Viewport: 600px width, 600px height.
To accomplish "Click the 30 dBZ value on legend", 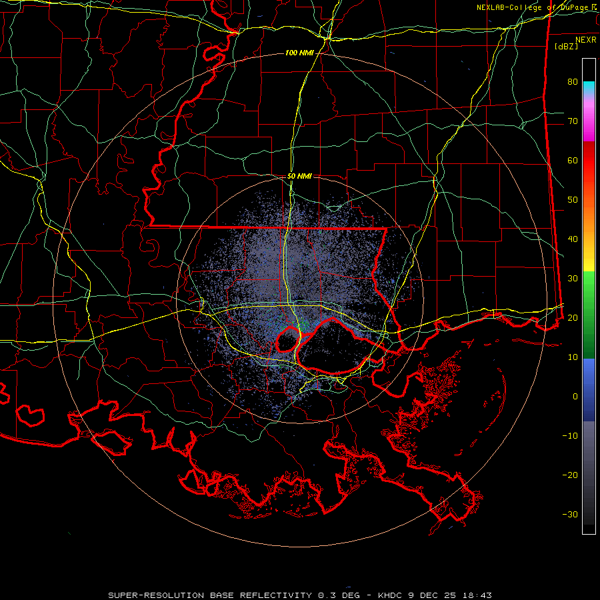I will (573, 279).
